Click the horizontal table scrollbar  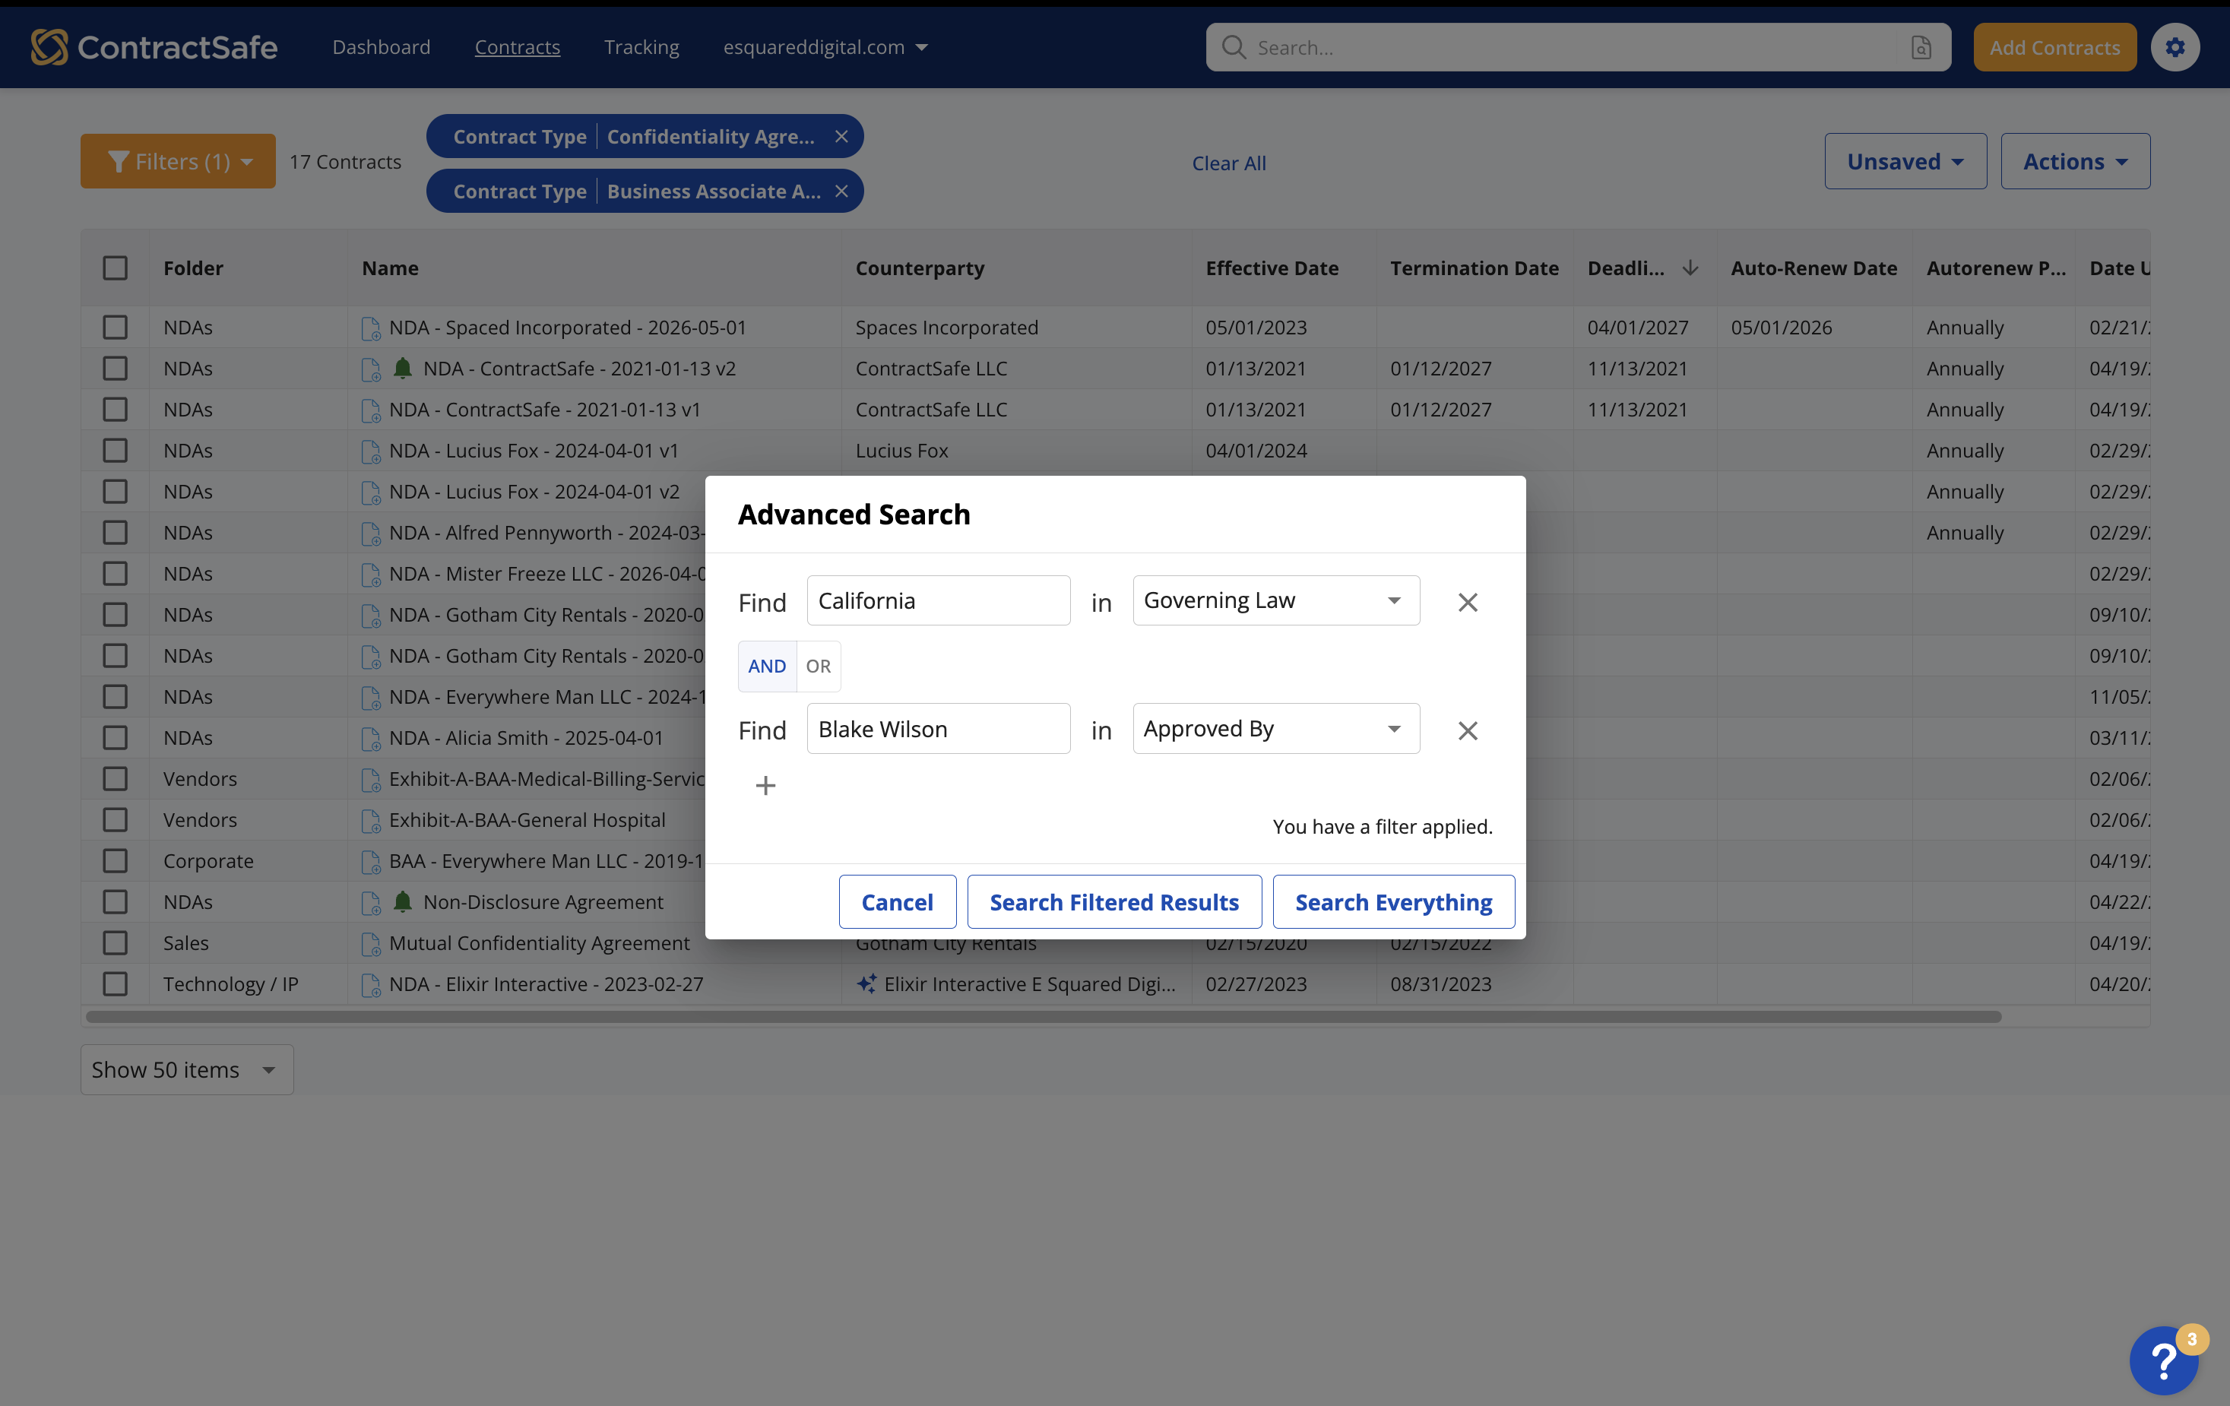click(1044, 1016)
